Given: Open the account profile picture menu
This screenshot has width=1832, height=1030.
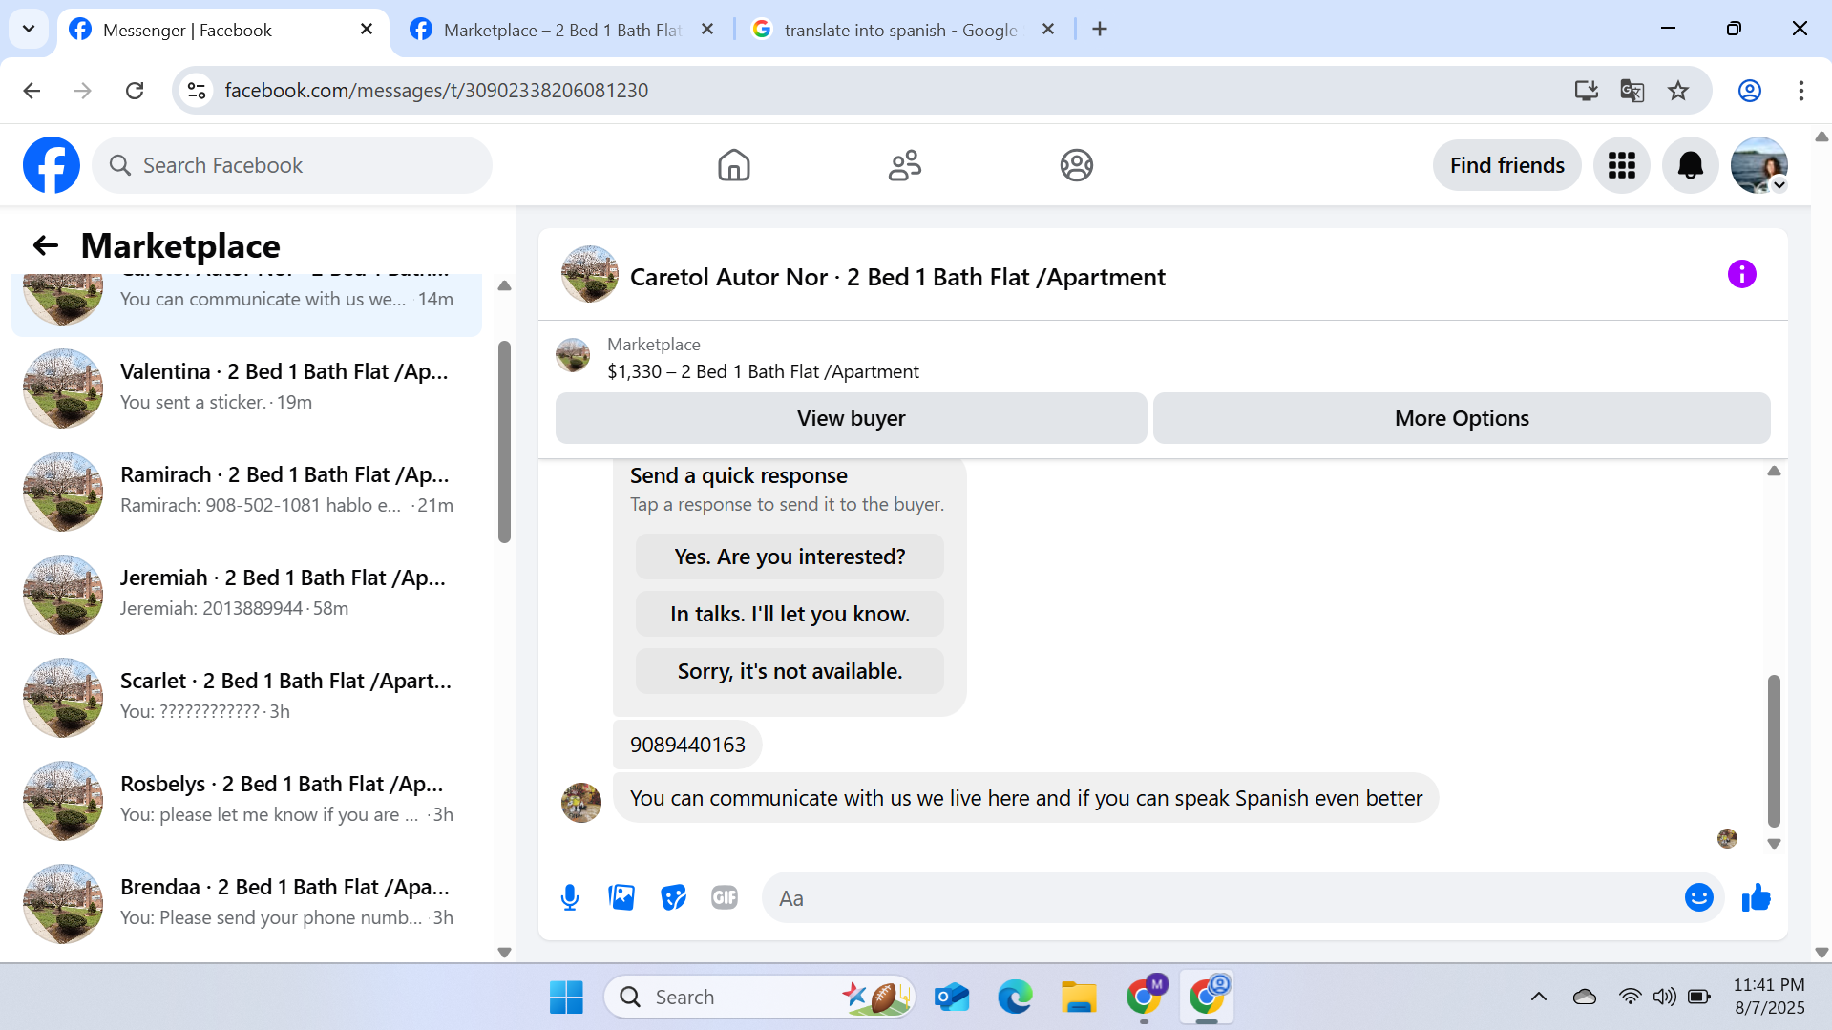Looking at the screenshot, I should pos(1758,165).
